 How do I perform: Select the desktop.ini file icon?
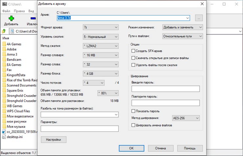(x=4, y=137)
